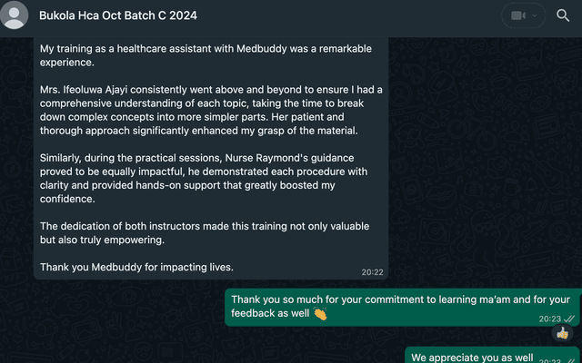582x363 pixels.
Task: Select the Medbuddy training feedback message
Action: coord(211,154)
